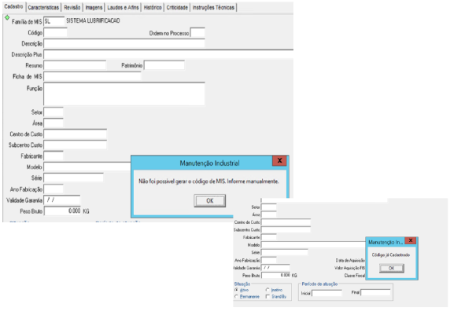Click Ano Fabricação field in main form
Screen dimensions: 450x315
[x=53, y=189]
